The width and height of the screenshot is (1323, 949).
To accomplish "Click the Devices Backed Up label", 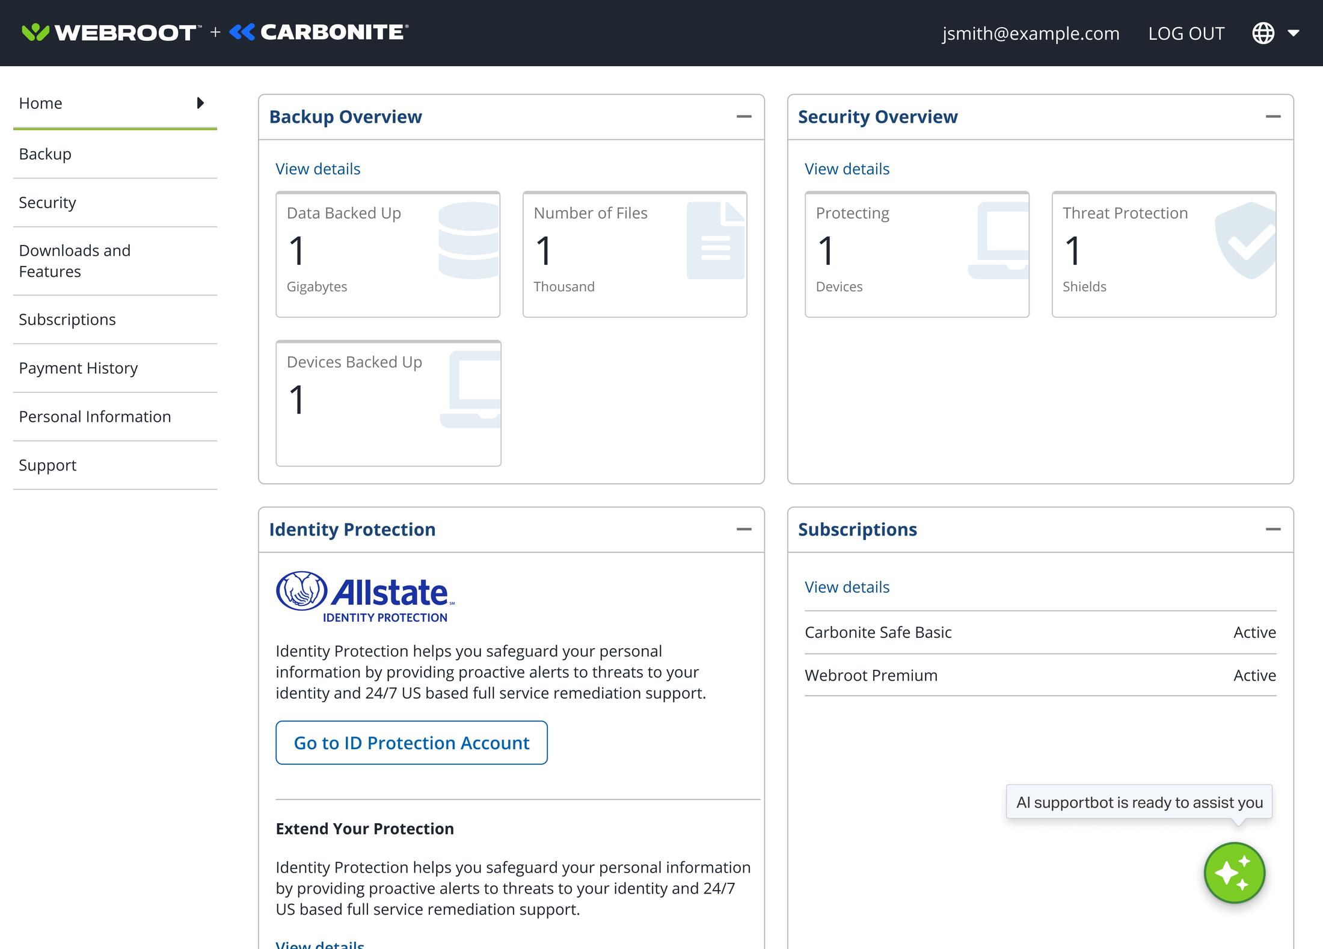I will [355, 362].
